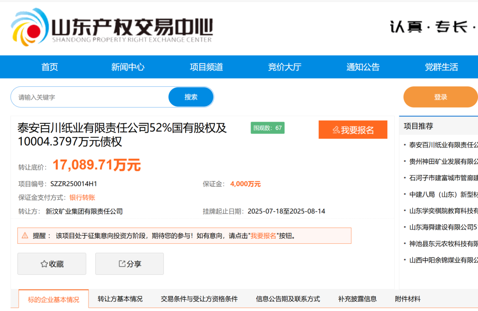Open the 新闻中心 navigation item

click(x=128, y=67)
